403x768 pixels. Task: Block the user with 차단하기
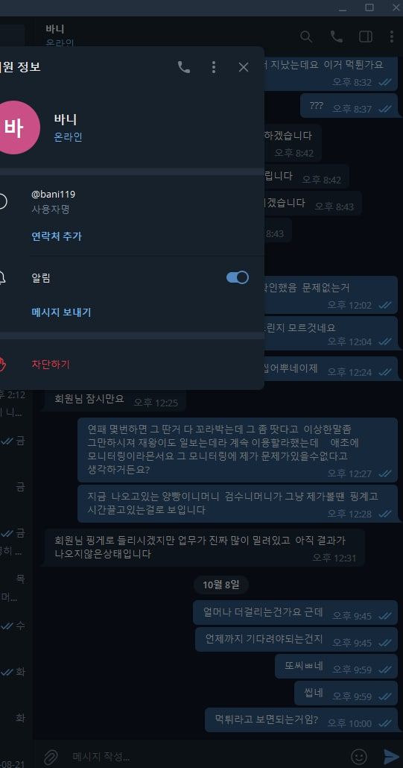[51, 365]
